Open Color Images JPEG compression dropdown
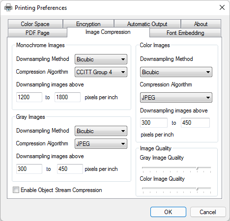The image size is (230, 221). (x=176, y=98)
